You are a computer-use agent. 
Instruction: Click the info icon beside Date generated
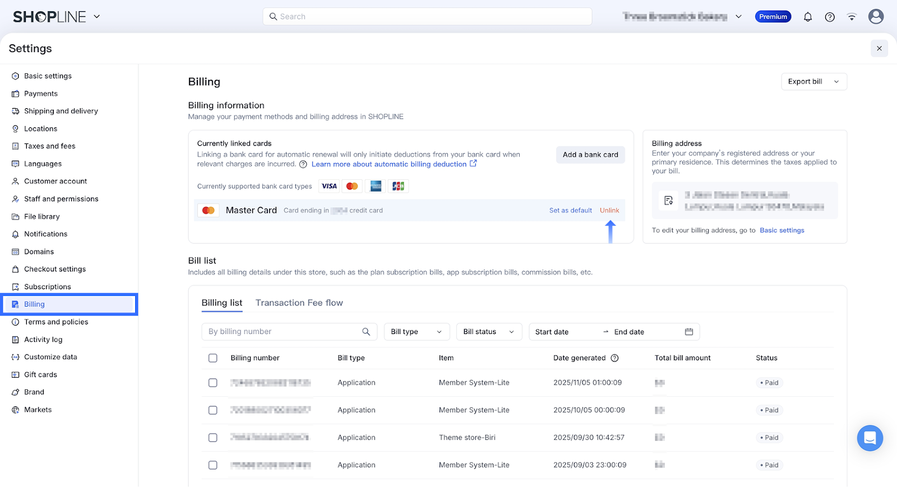pyautogui.click(x=614, y=358)
